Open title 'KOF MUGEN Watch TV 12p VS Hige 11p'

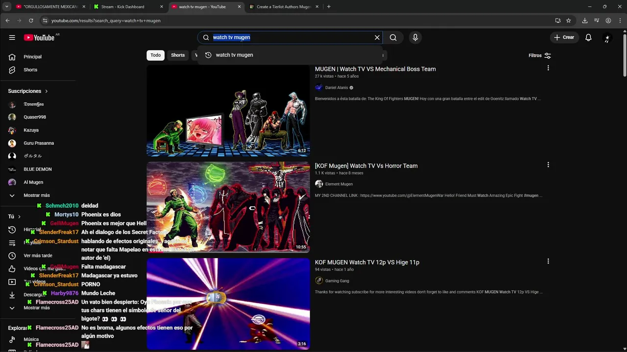367,263
